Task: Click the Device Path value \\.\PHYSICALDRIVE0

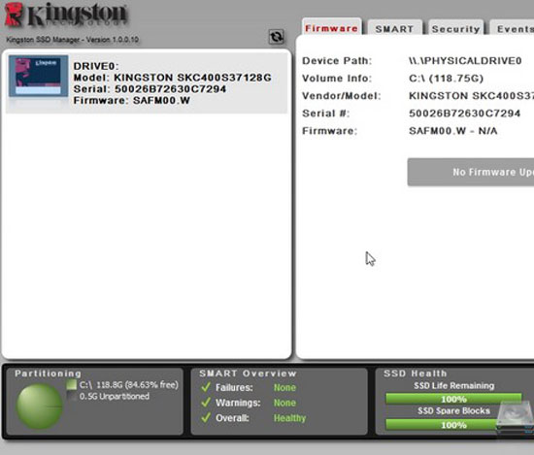Action: (x=465, y=61)
